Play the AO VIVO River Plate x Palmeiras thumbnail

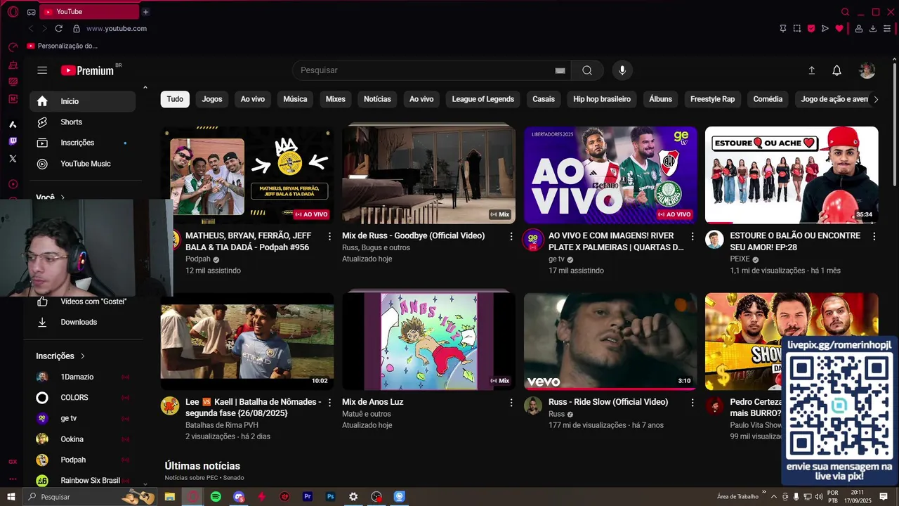pyautogui.click(x=610, y=175)
